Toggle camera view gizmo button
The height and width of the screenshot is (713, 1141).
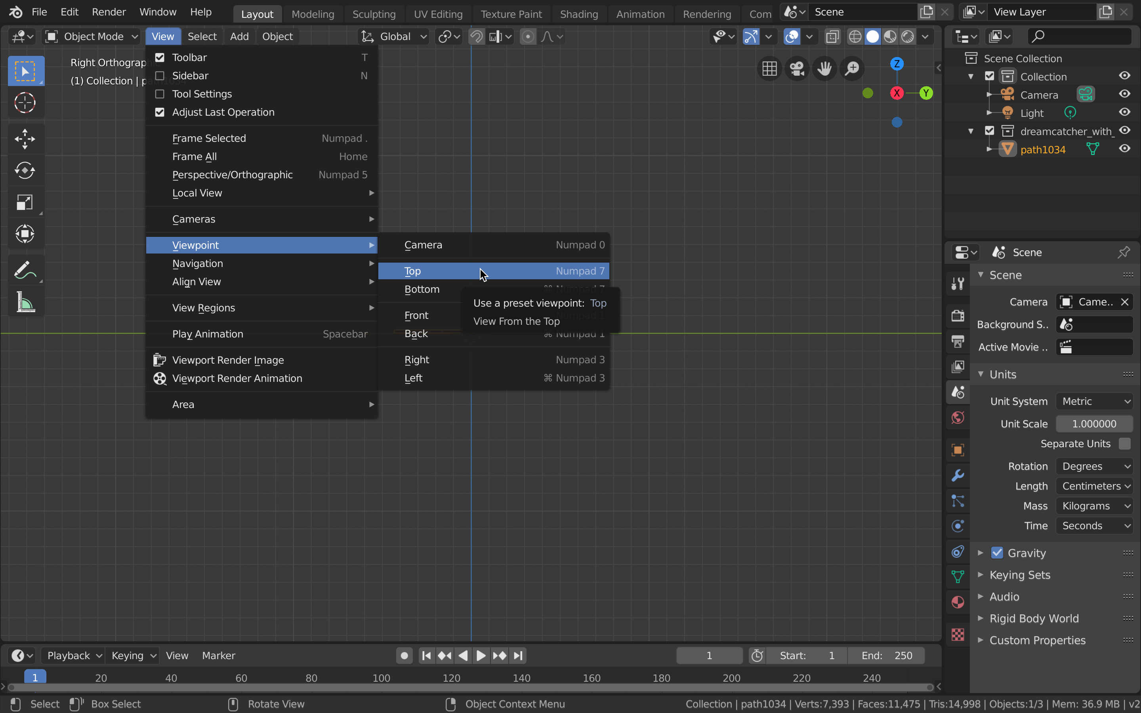coord(797,69)
